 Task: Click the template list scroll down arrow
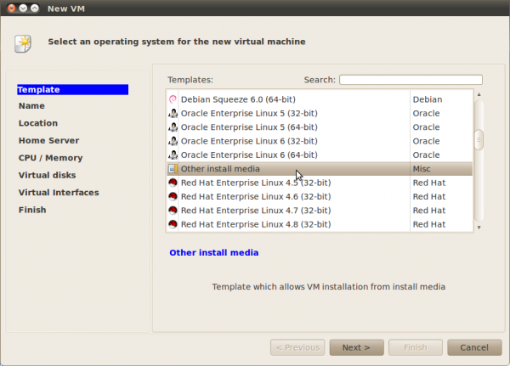(479, 228)
